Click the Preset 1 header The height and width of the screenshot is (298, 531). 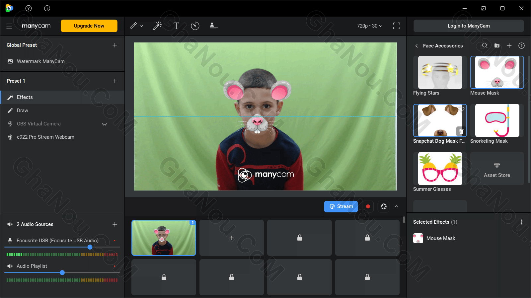[x=16, y=81]
